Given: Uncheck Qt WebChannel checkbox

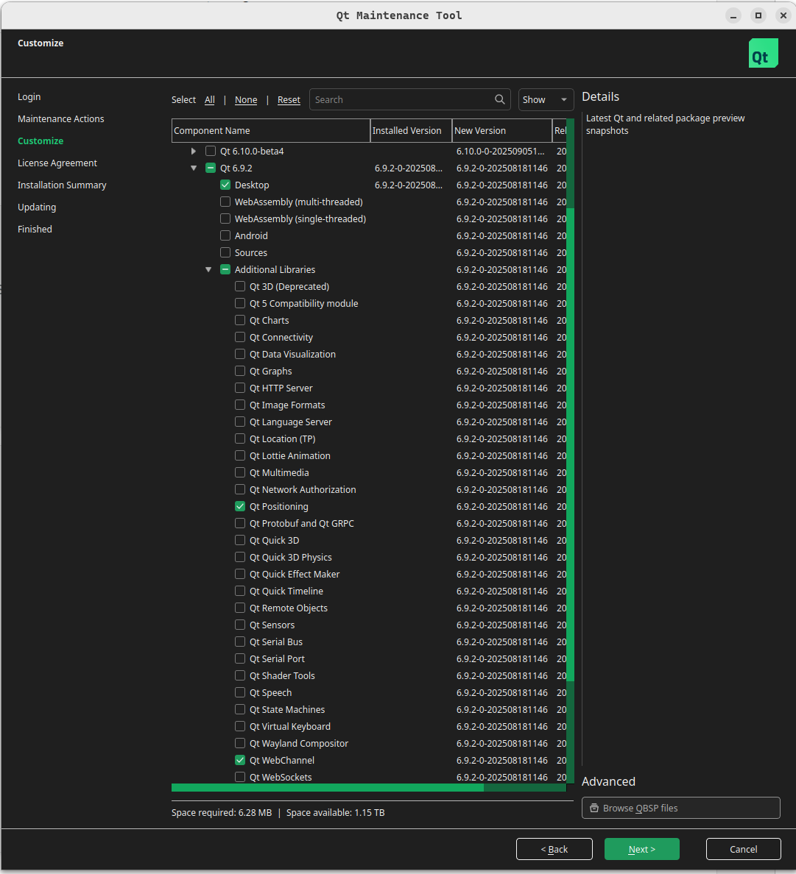Looking at the screenshot, I should pyautogui.click(x=240, y=760).
